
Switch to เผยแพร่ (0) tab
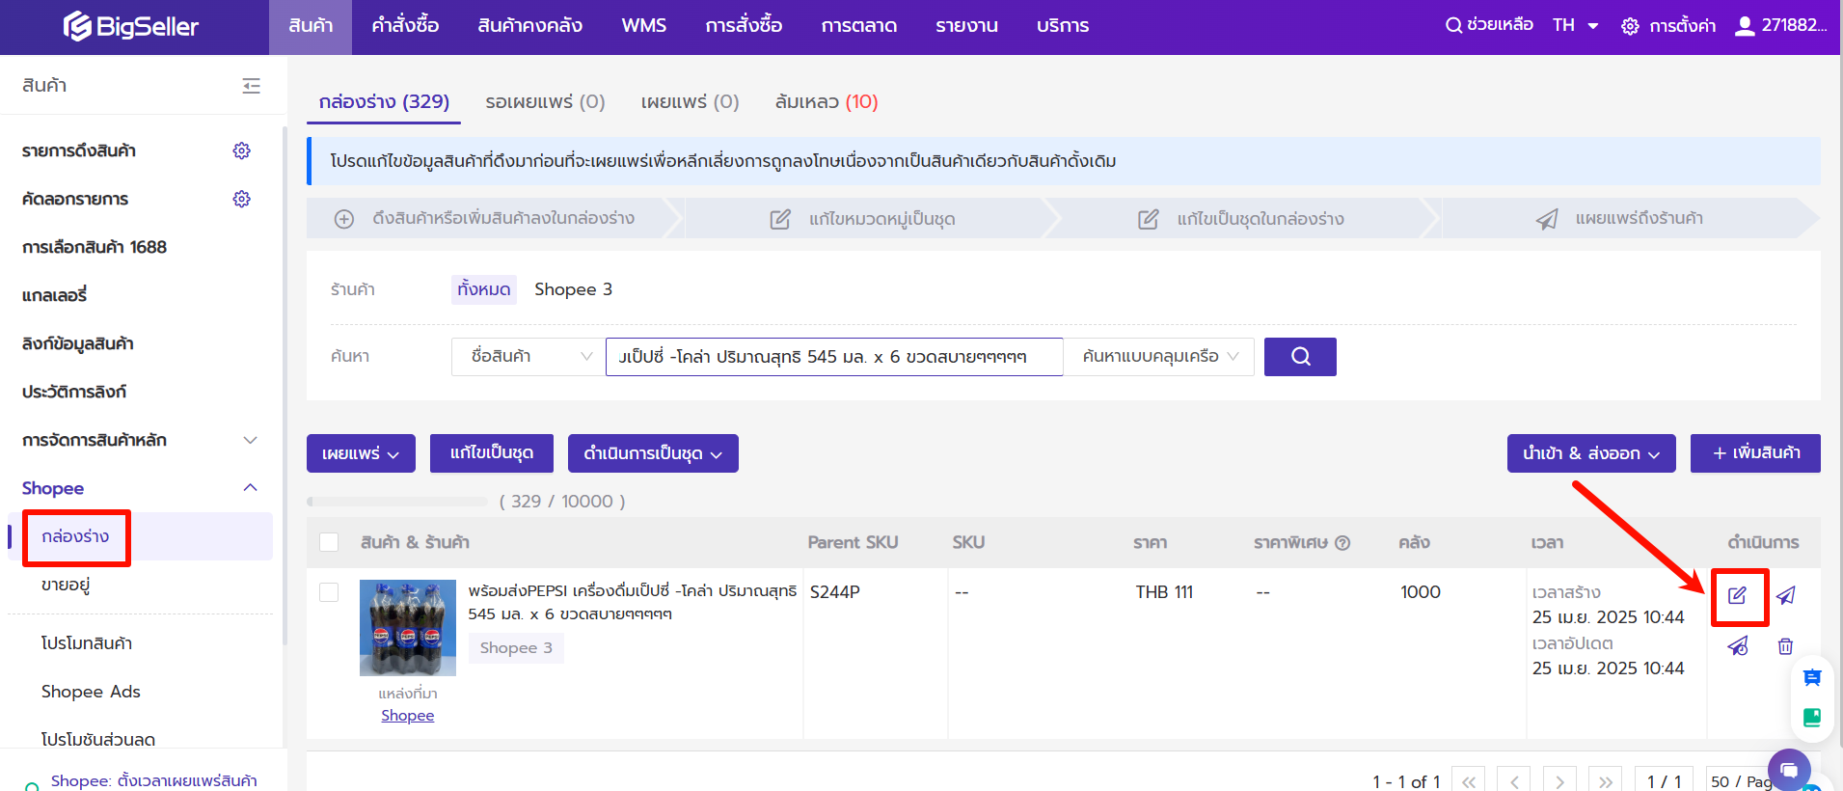(690, 101)
